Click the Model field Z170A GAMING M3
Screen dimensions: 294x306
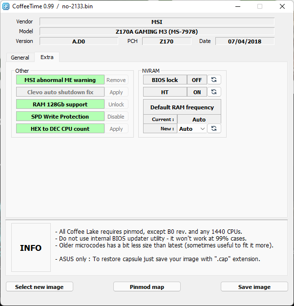coord(157,31)
